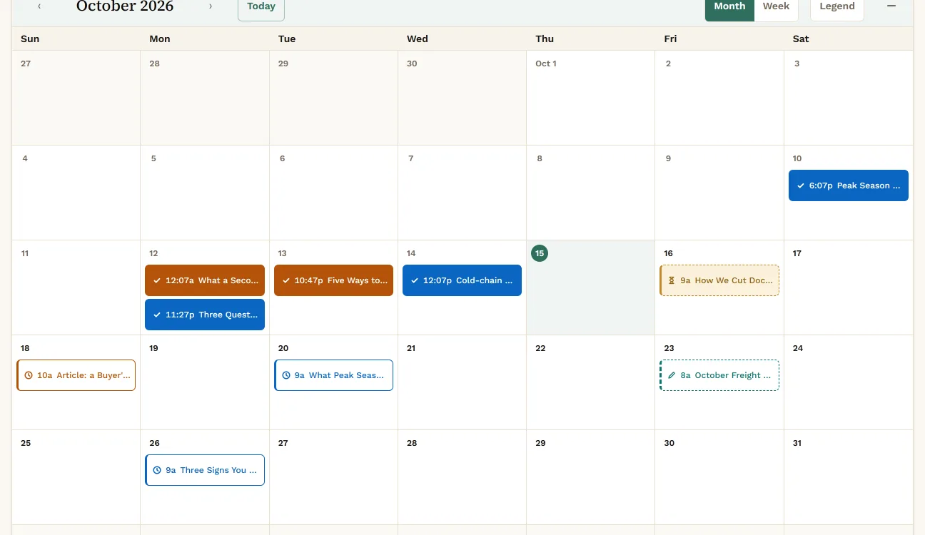Click the Sun column header
Viewport: 925px width, 535px height.
30,39
